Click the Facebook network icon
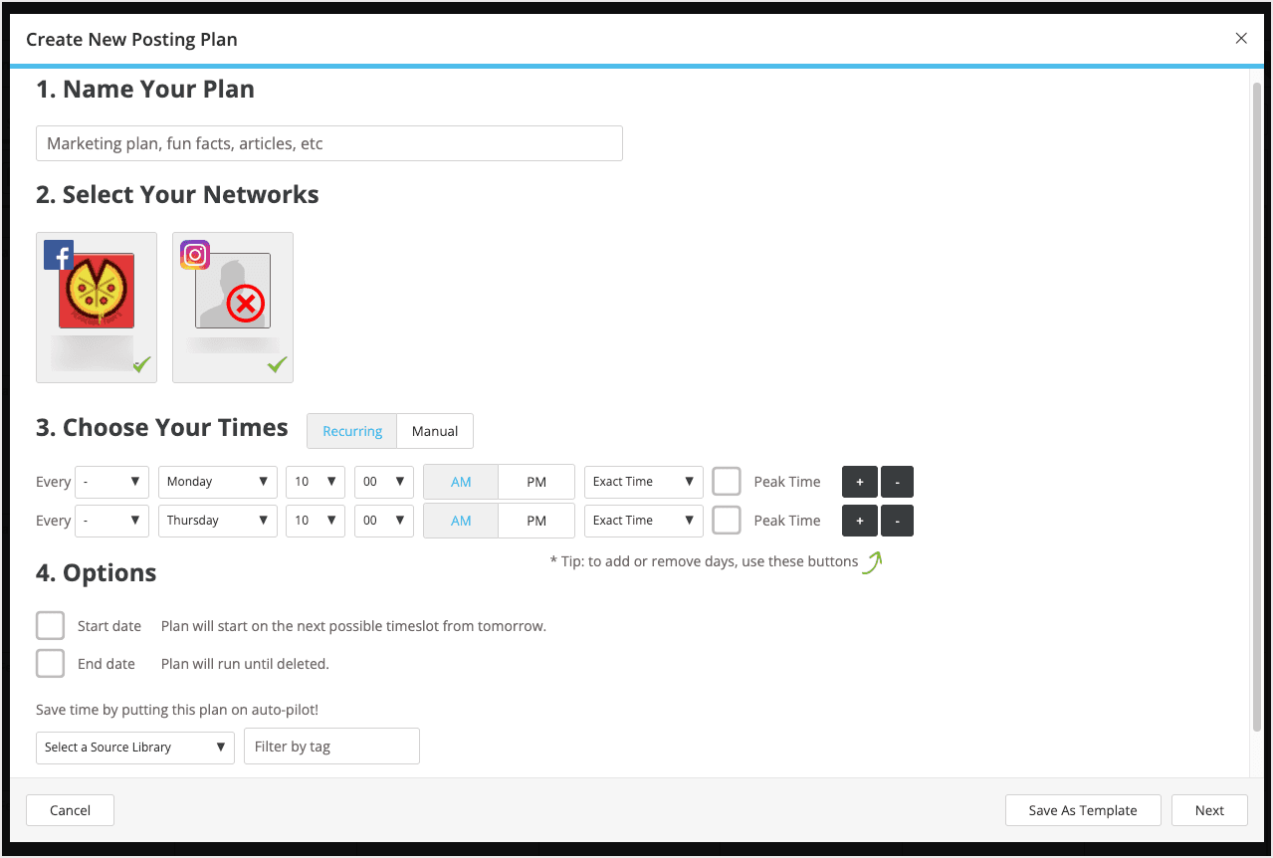The width and height of the screenshot is (1273, 858). [x=58, y=254]
